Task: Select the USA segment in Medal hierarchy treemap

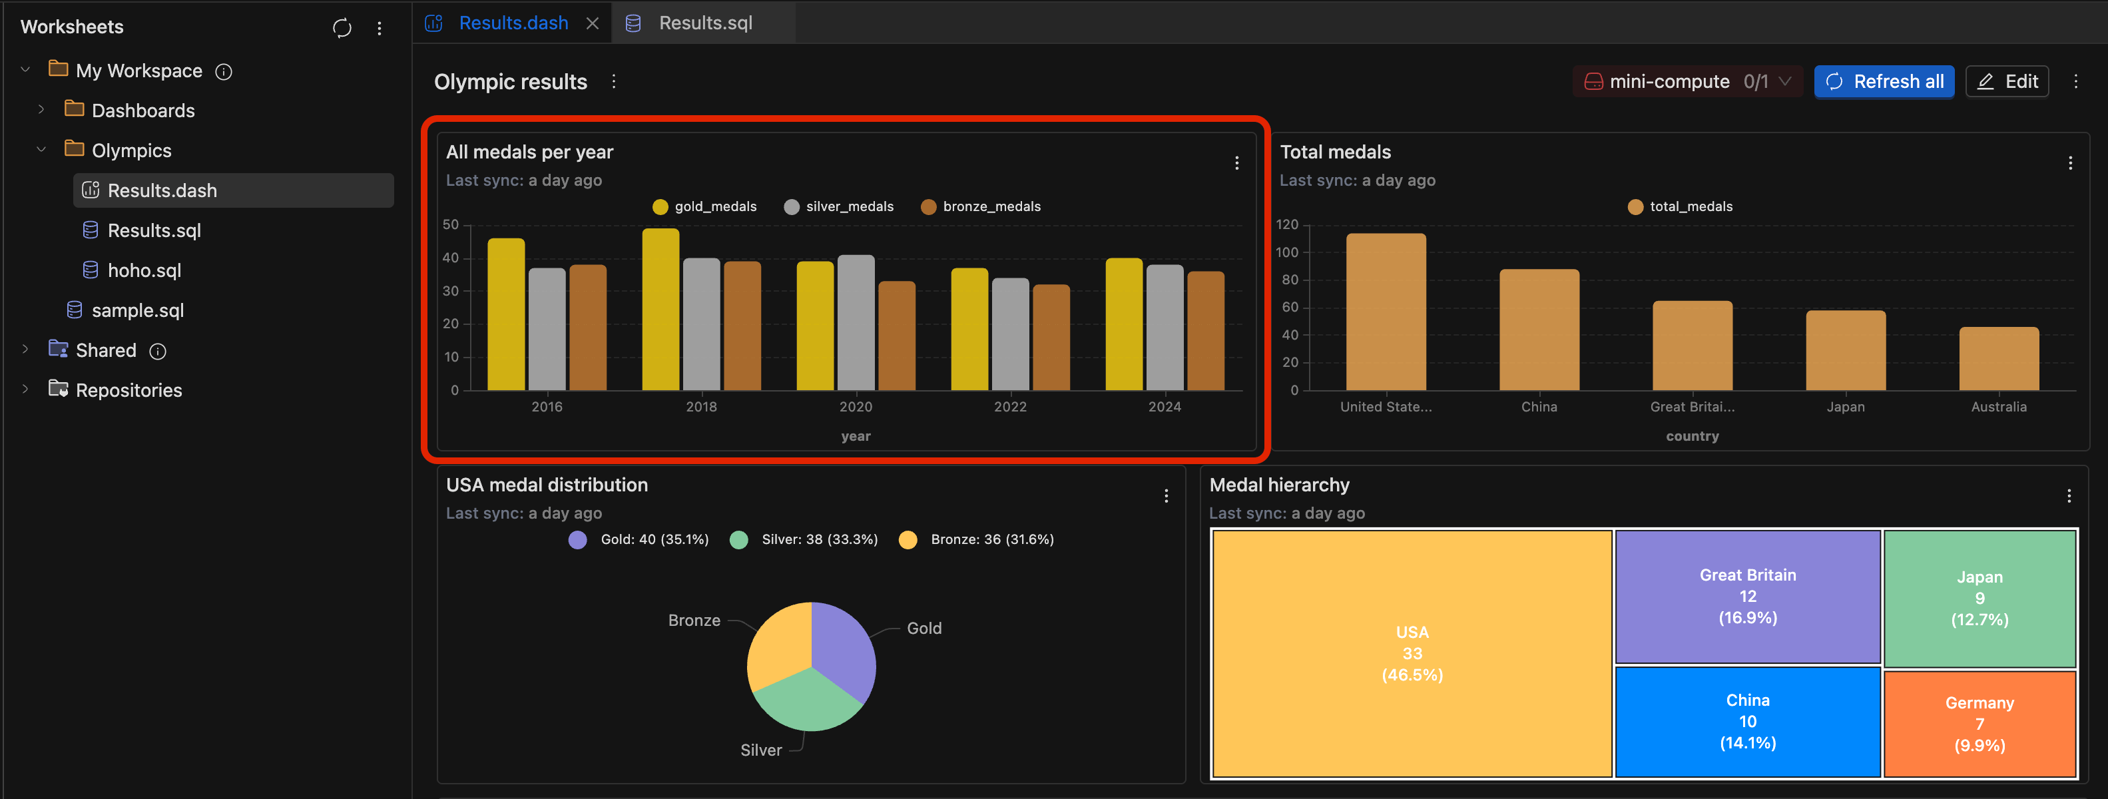Action: coord(1412,653)
